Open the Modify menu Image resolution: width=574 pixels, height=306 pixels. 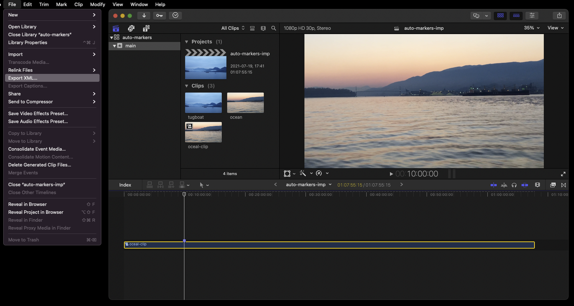pos(97,4)
